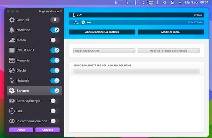The image size is (212, 138).
Task: Enable the In combinazione con switch
Action: [55, 121]
